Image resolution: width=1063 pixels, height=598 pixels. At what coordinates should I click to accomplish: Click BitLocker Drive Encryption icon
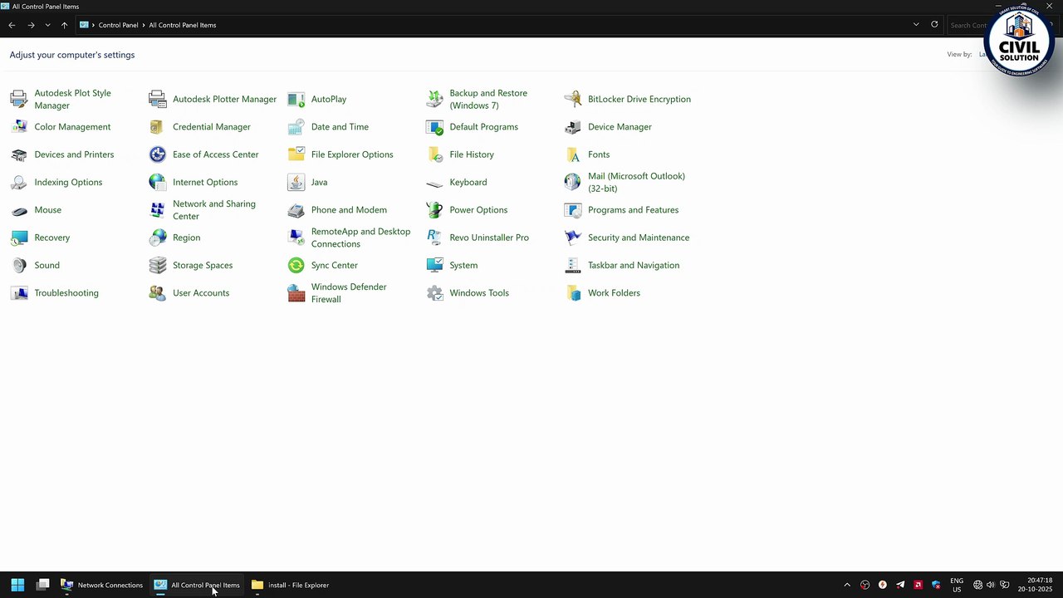click(573, 100)
